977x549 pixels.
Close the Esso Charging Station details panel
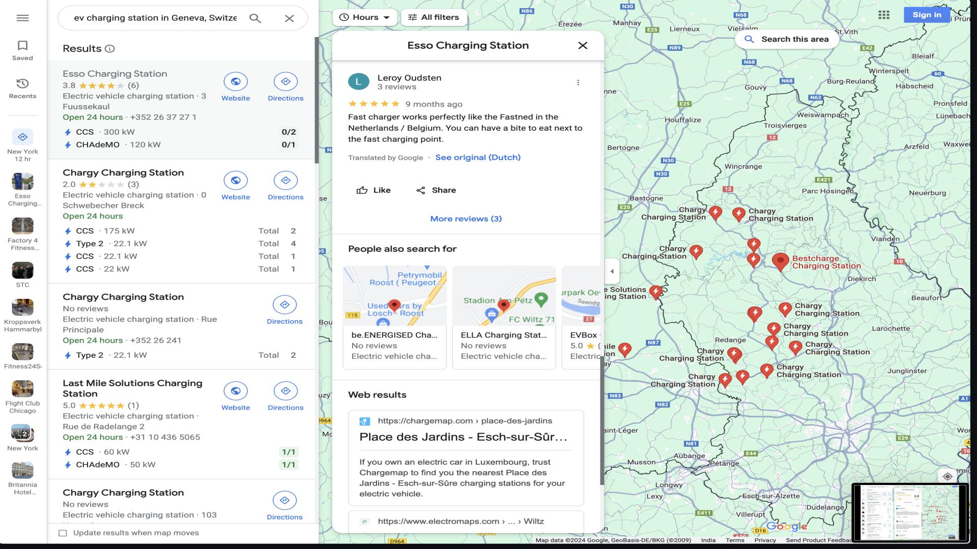click(x=583, y=46)
